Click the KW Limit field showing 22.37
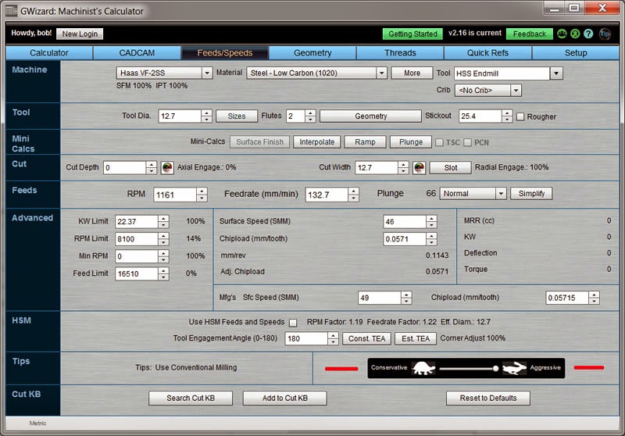Image resolution: width=625 pixels, height=436 pixels. pos(137,222)
